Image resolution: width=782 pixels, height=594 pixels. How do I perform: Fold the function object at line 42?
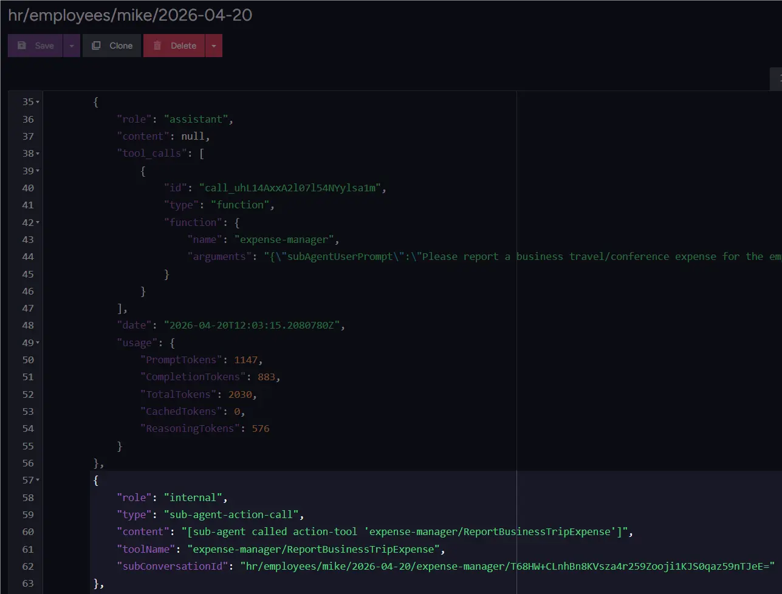38,223
